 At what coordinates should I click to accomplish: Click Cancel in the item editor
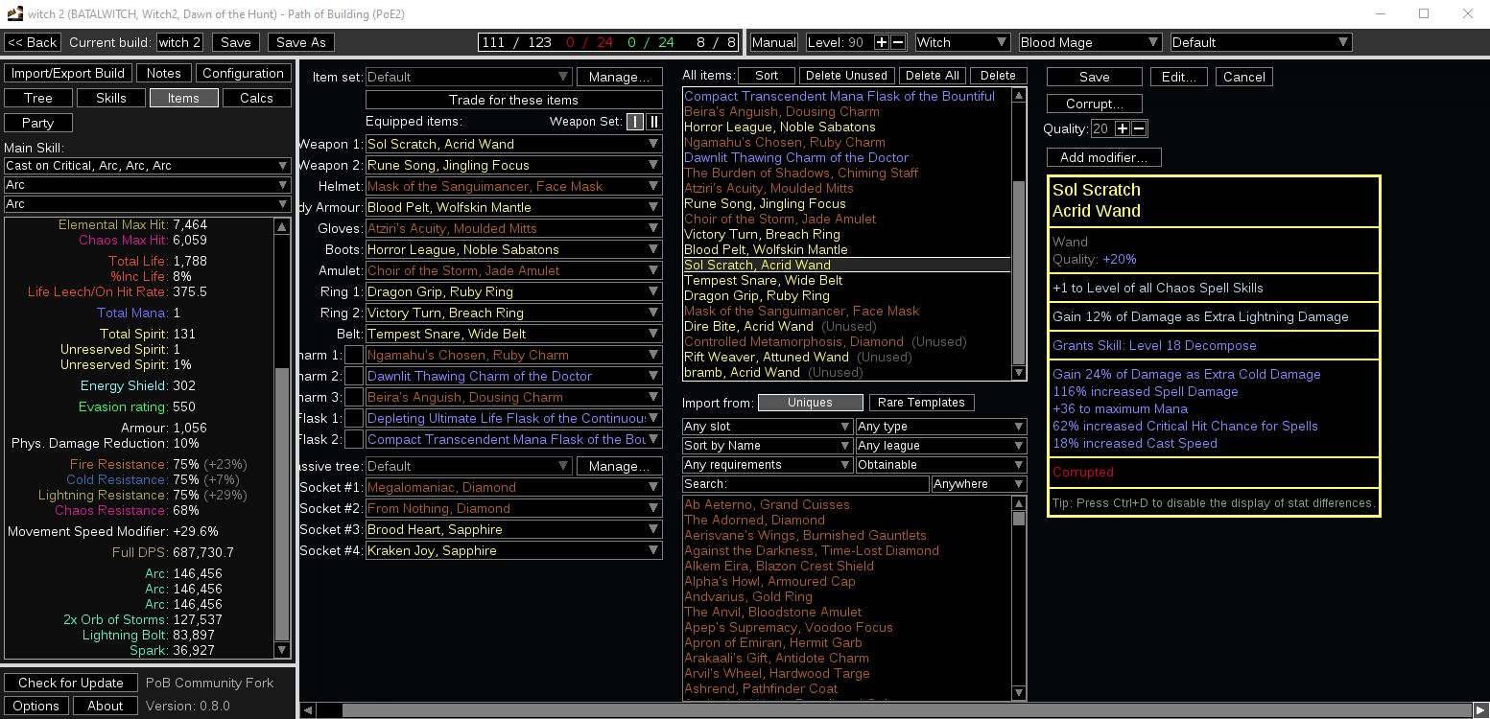(x=1244, y=77)
